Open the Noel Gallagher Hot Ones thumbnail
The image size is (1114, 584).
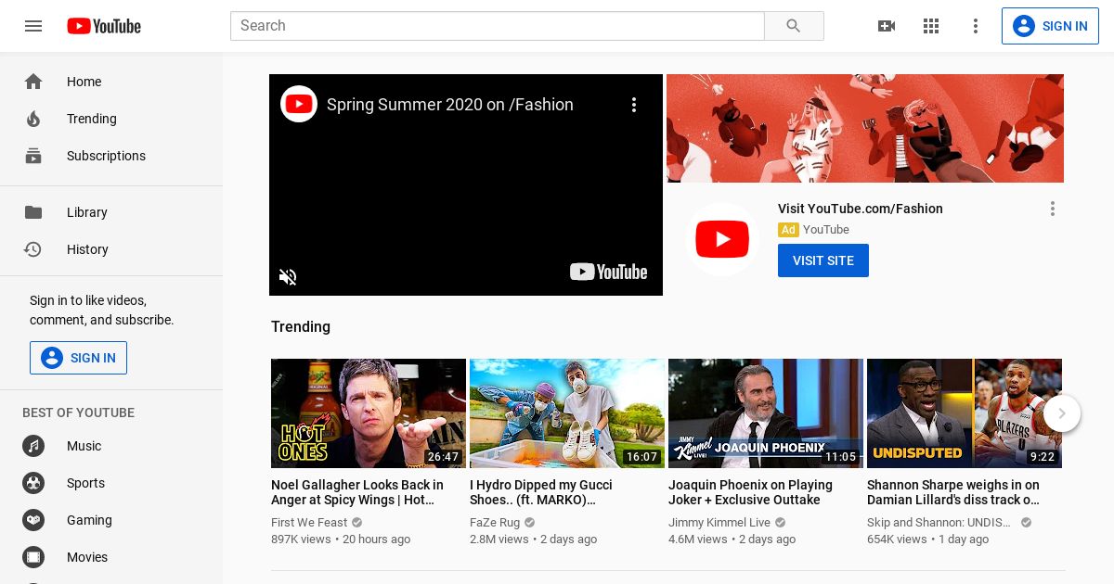pyautogui.click(x=369, y=413)
